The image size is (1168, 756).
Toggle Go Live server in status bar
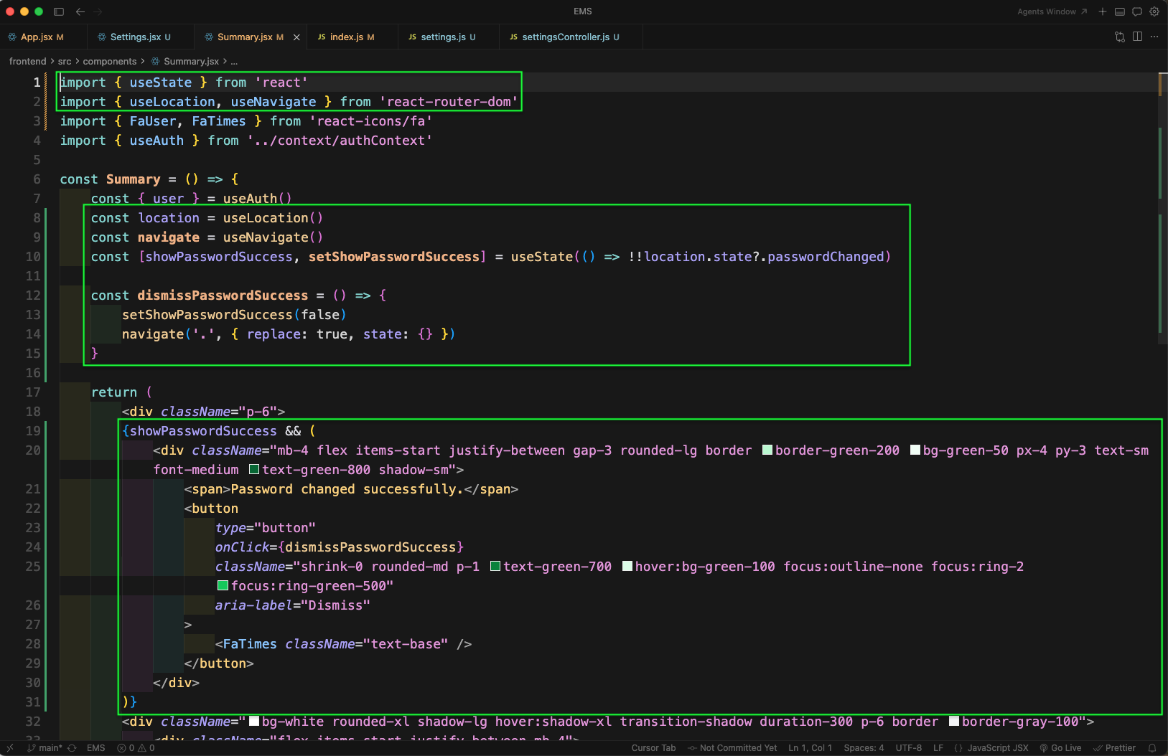pos(1060,748)
